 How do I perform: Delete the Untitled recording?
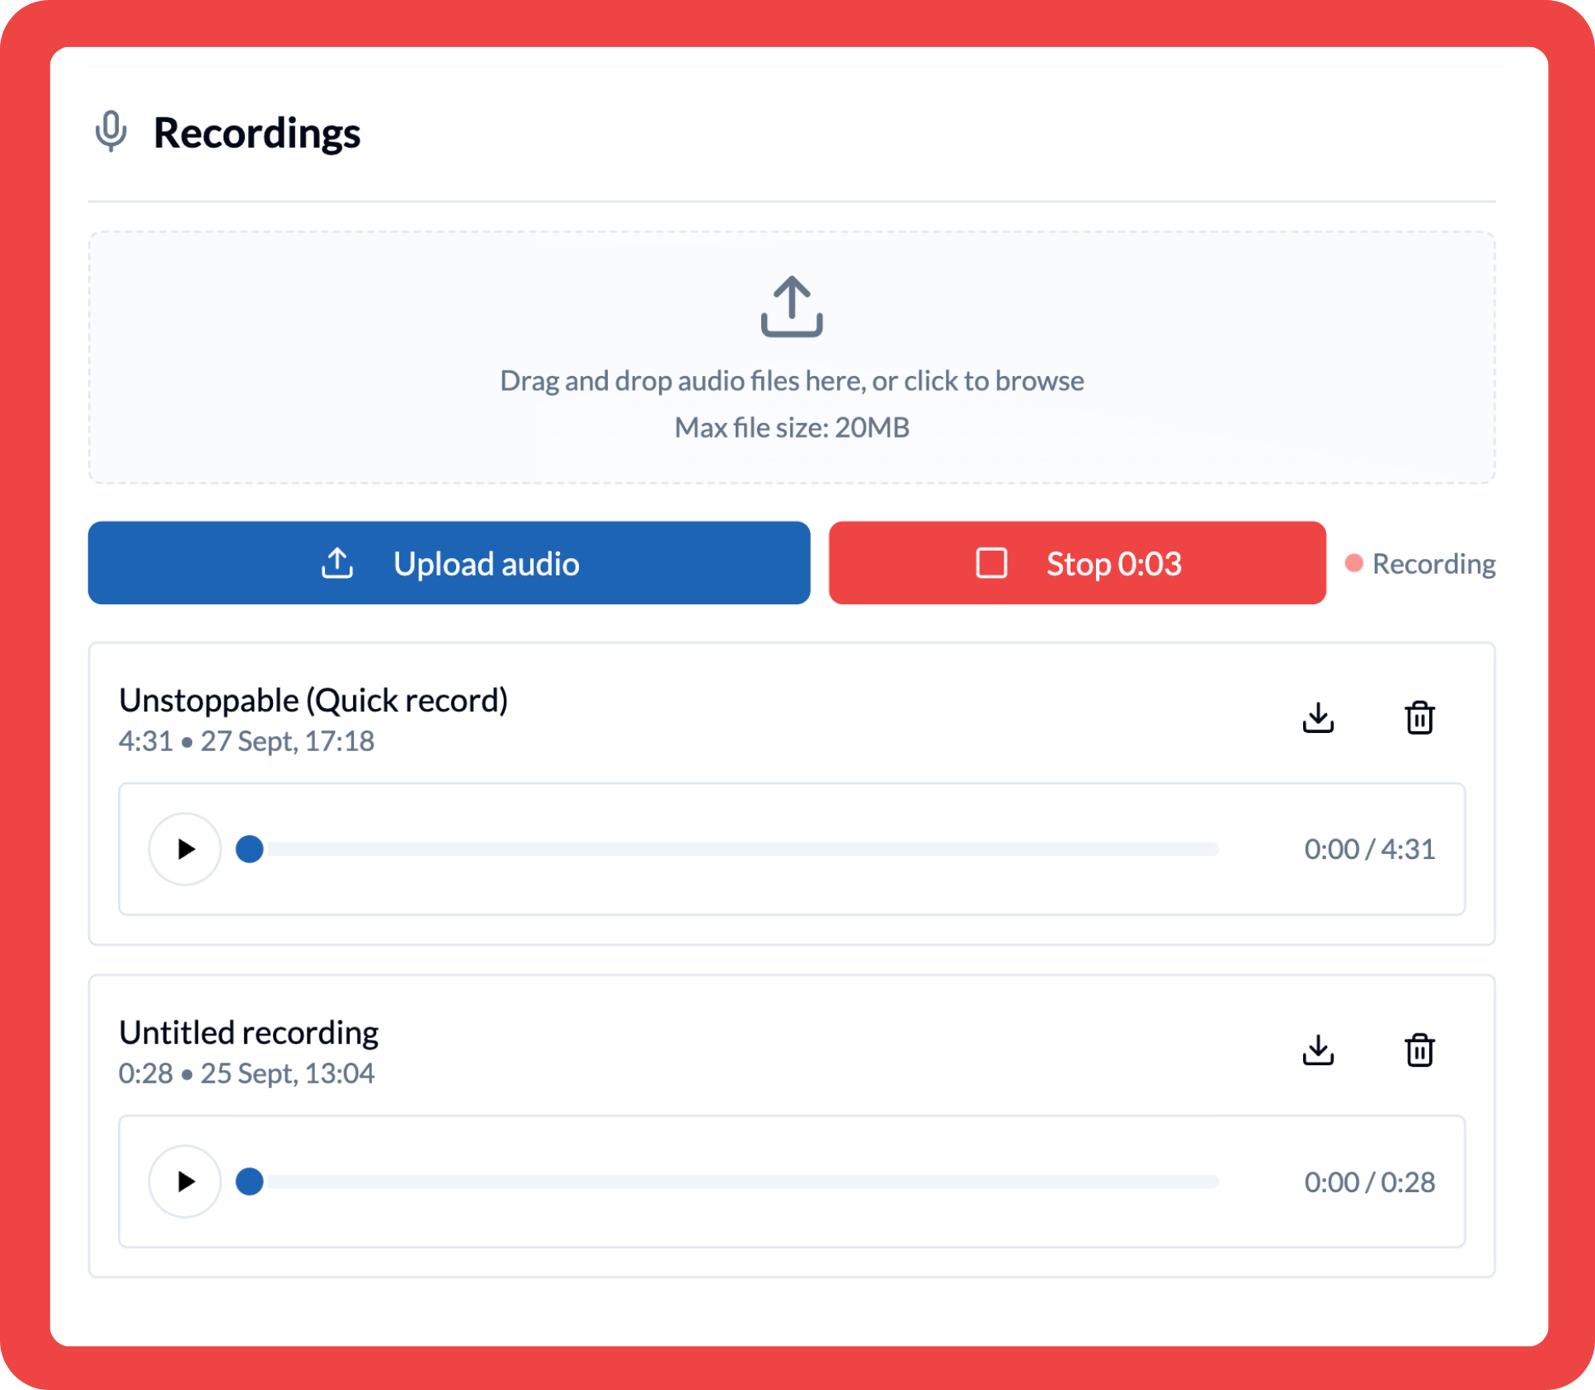tap(1420, 1050)
